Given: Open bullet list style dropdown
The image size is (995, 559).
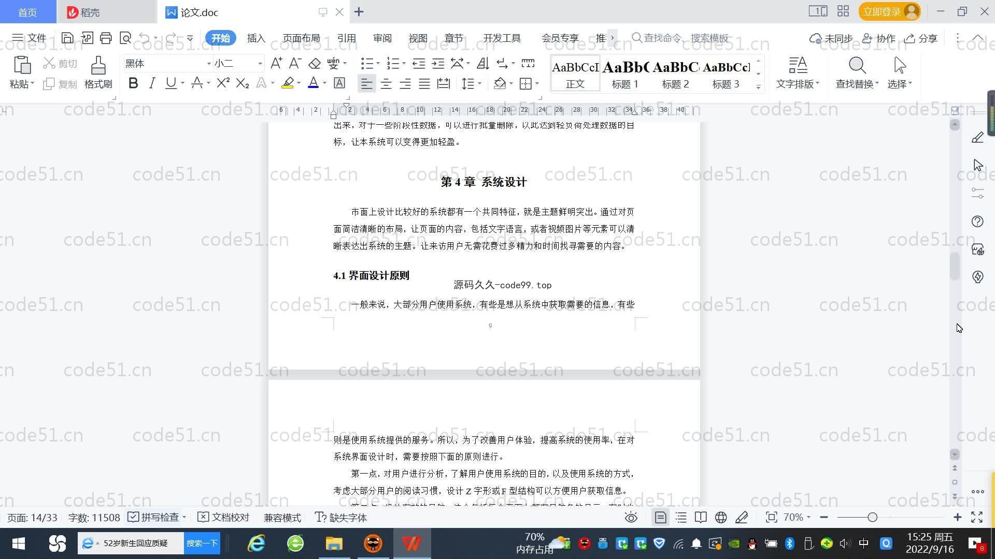Looking at the screenshot, I should coord(378,63).
